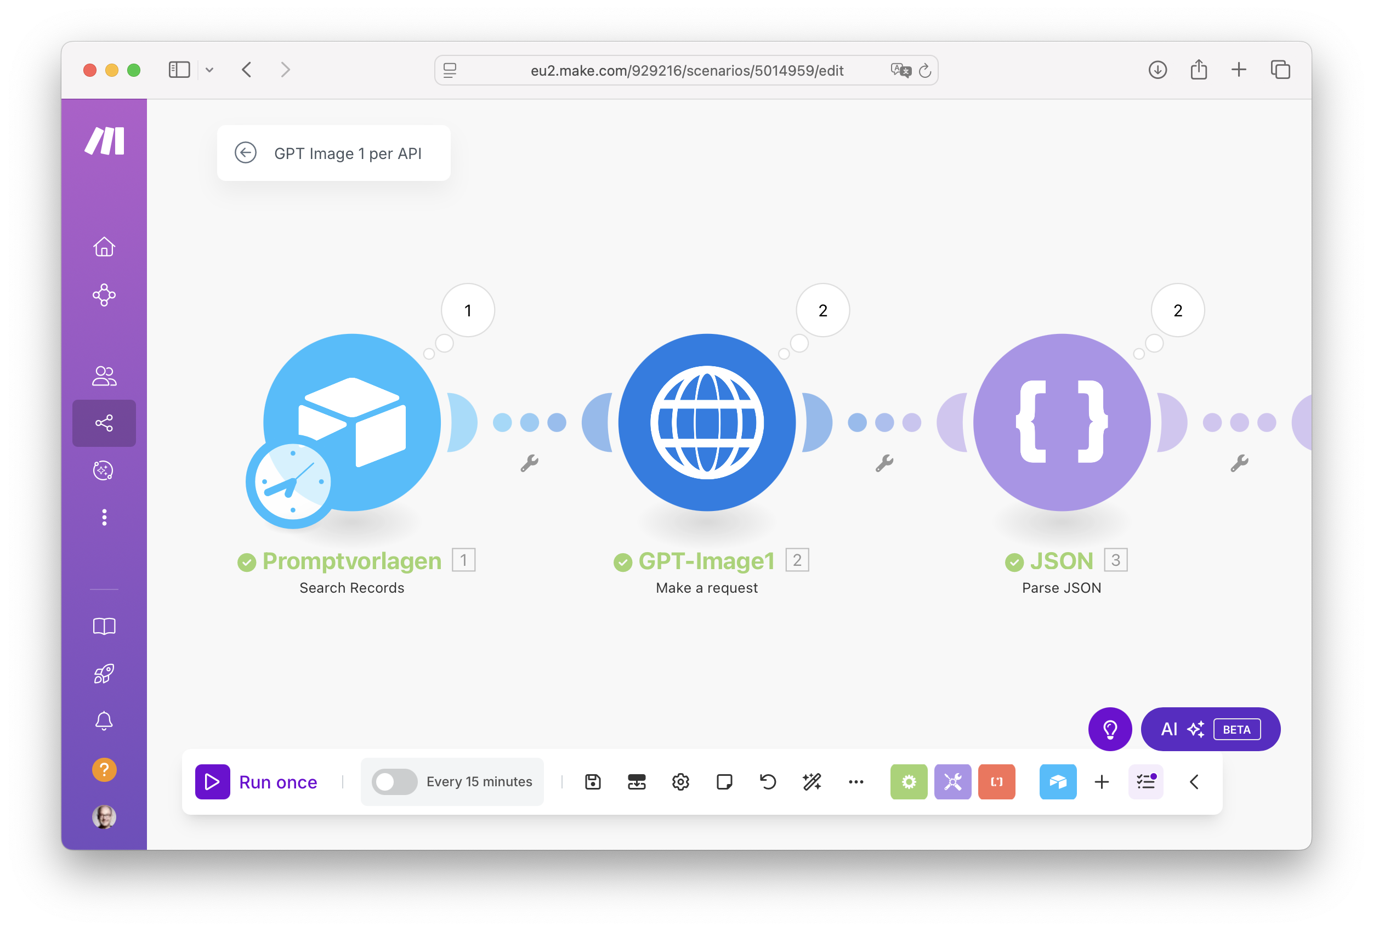Open the AI agents sidebar icon

click(x=104, y=470)
